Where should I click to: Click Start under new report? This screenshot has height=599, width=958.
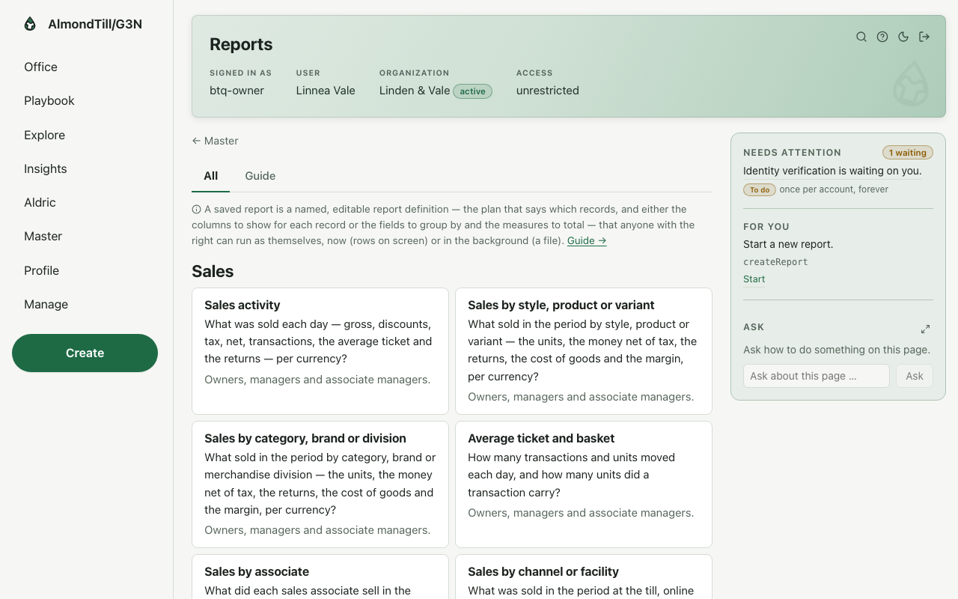[x=754, y=279]
